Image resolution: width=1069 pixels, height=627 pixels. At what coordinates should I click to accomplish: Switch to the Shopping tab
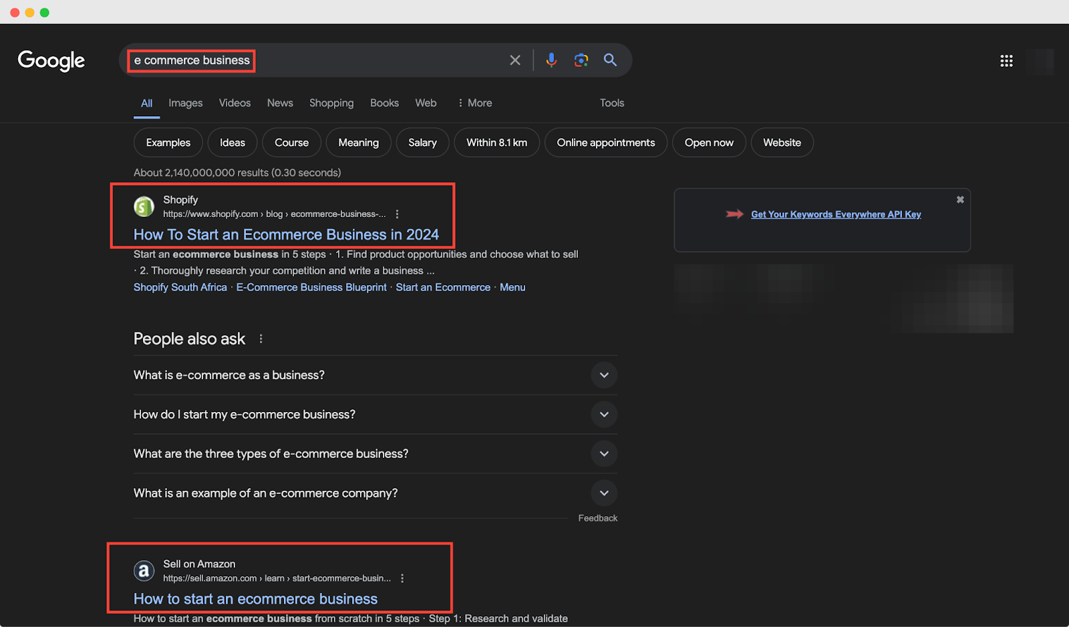click(331, 103)
